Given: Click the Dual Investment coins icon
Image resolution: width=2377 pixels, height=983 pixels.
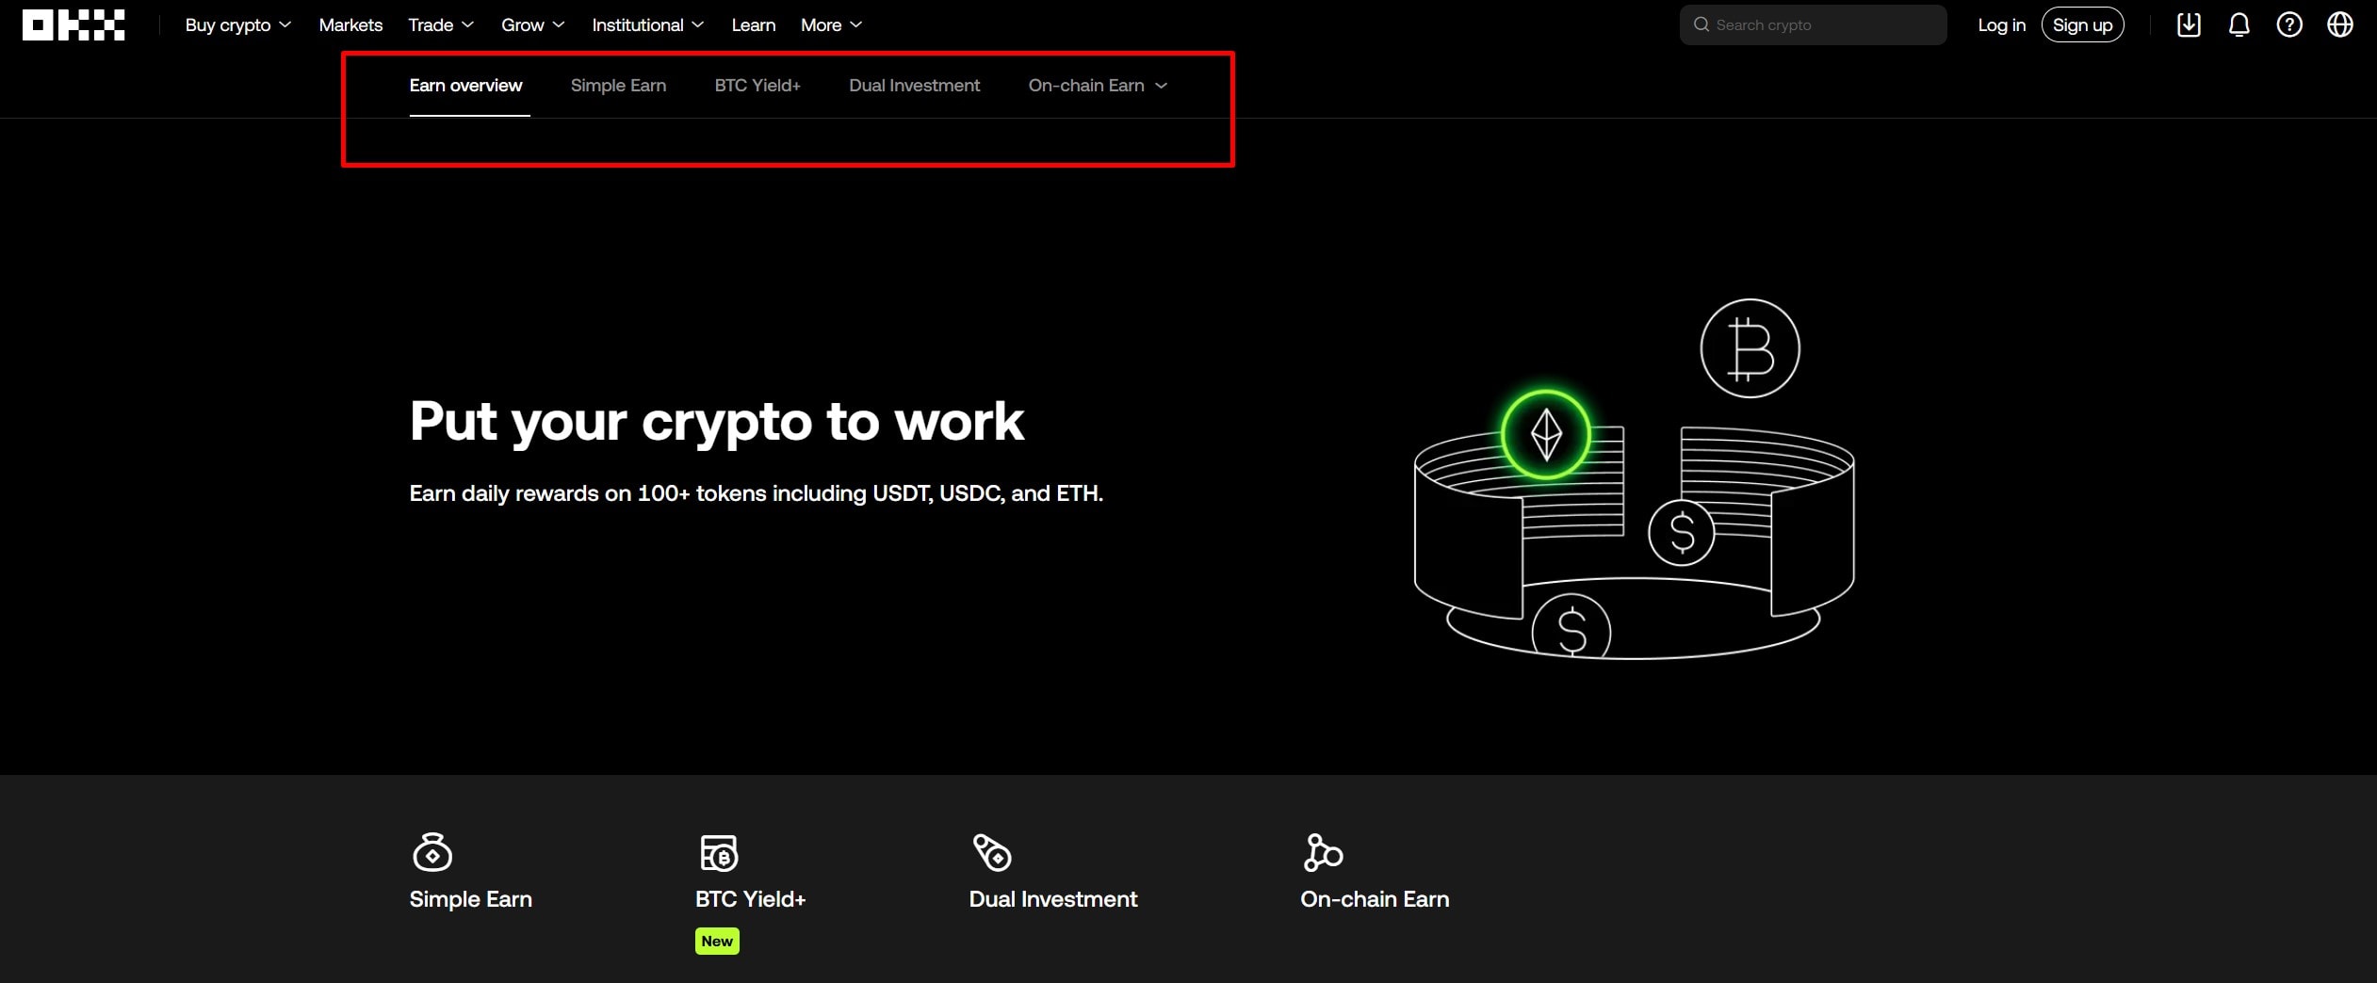Looking at the screenshot, I should tap(991, 850).
